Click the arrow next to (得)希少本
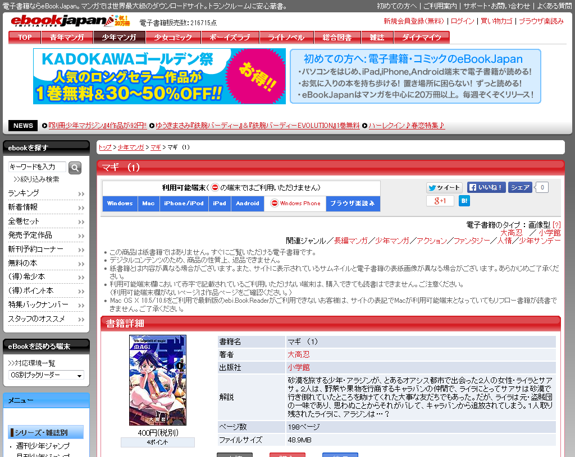 [x=81, y=277]
